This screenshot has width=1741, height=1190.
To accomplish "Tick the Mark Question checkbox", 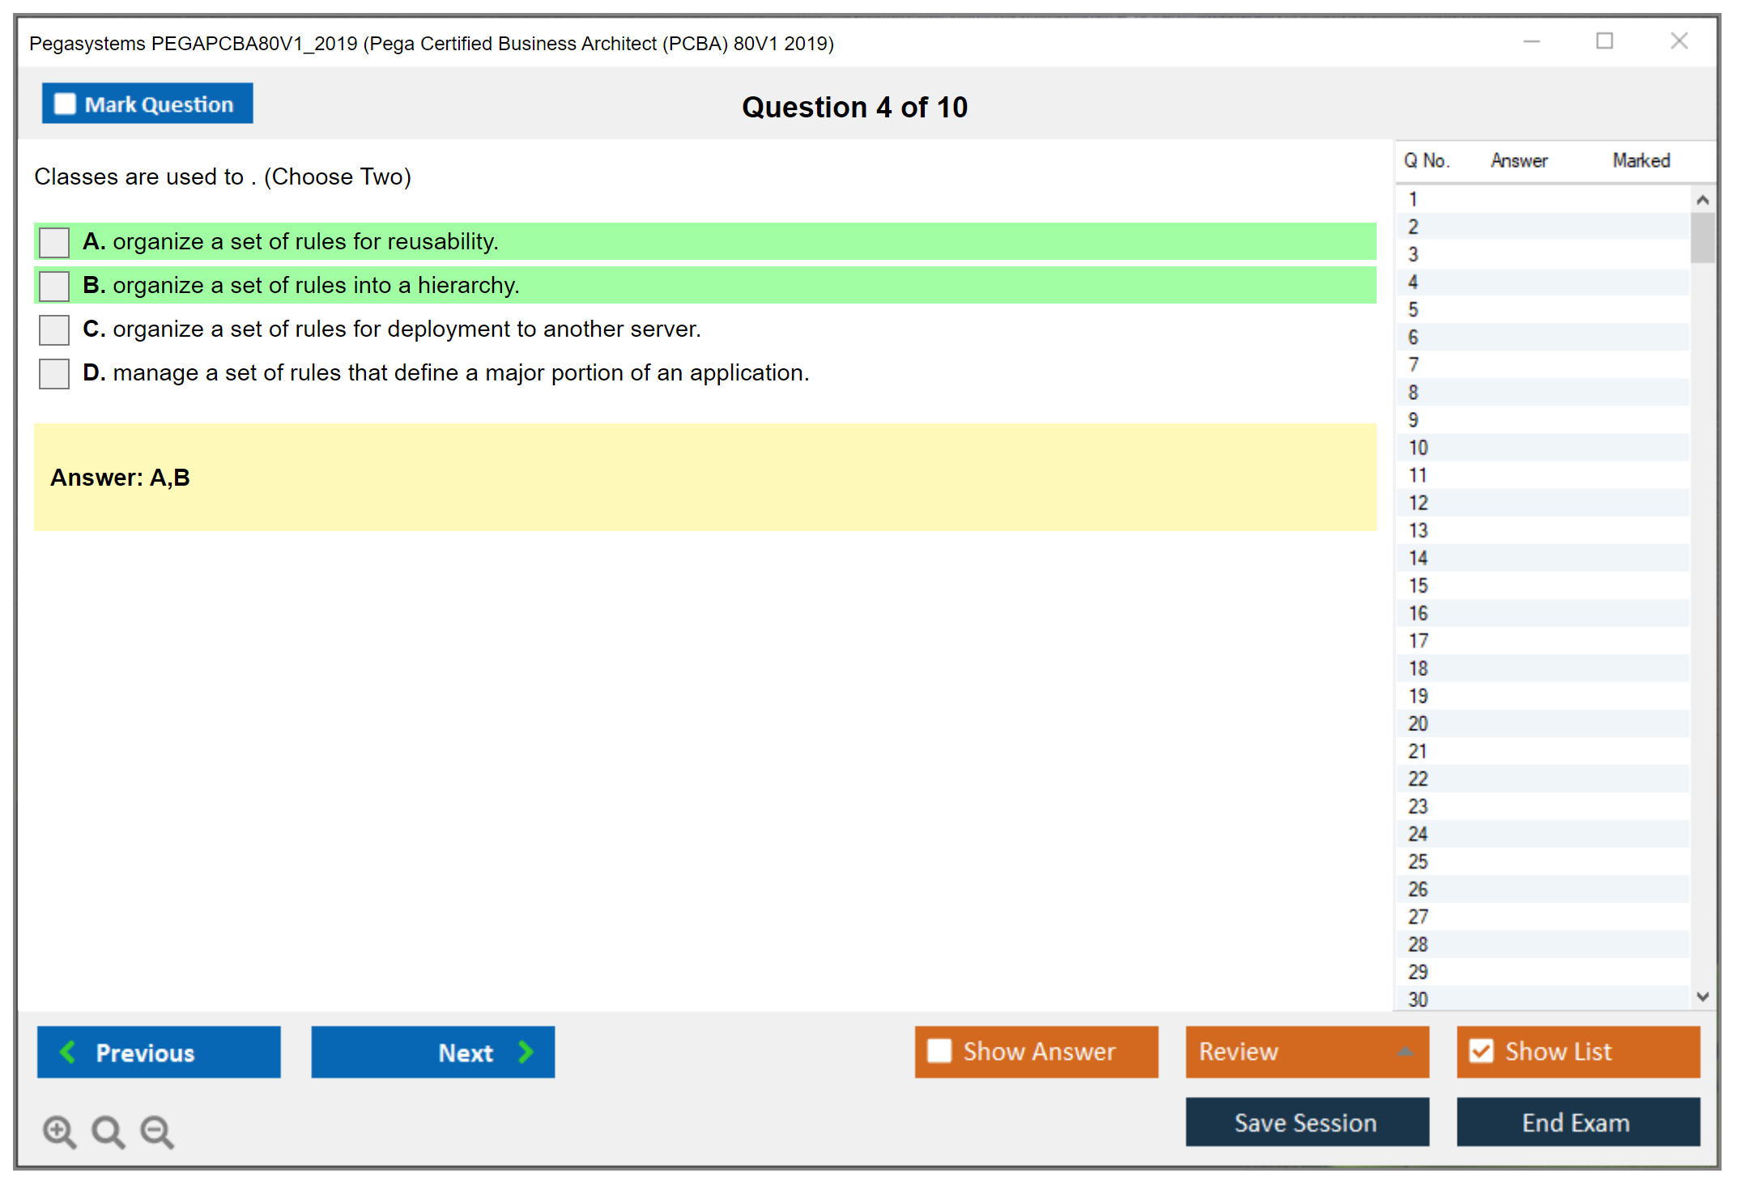I will (65, 104).
